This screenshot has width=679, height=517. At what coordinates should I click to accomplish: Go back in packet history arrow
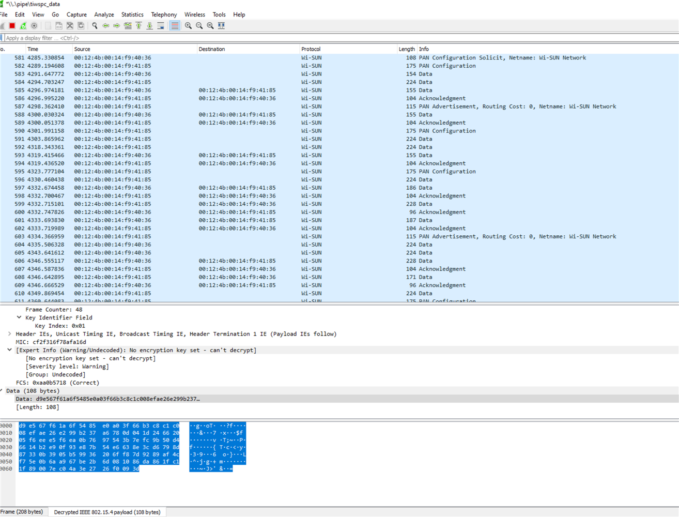point(105,26)
